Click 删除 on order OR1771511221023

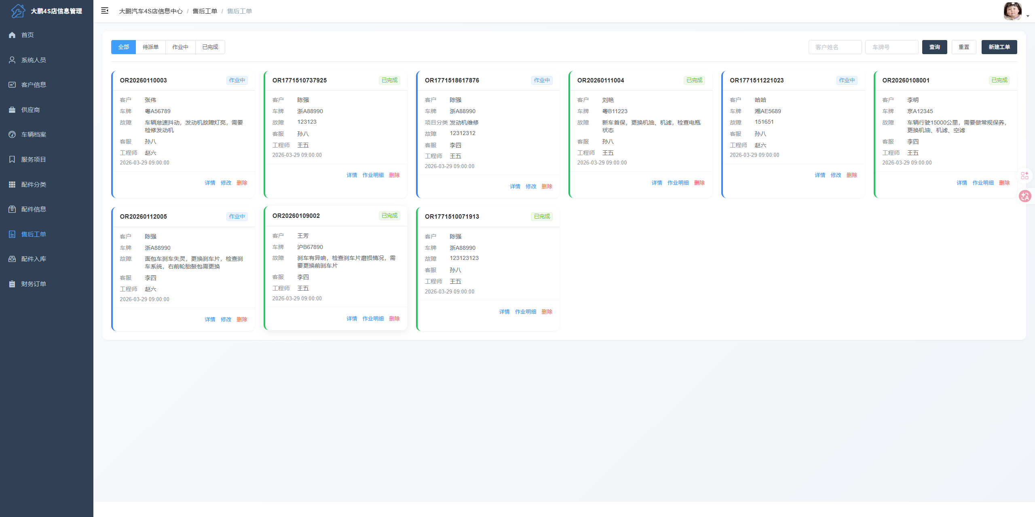coord(852,175)
